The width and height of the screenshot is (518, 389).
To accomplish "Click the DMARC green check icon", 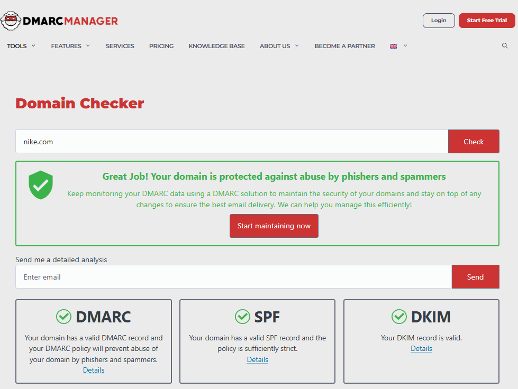I will click(64, 317).
